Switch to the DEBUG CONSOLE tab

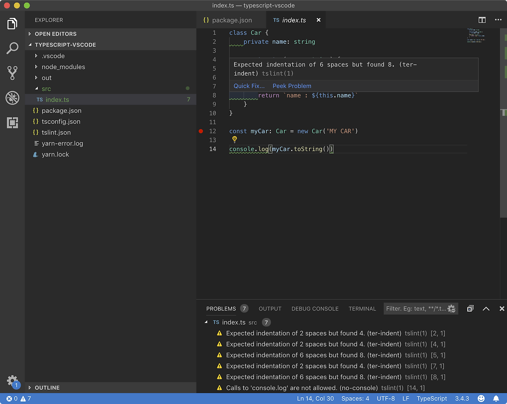tap(315, 309)
